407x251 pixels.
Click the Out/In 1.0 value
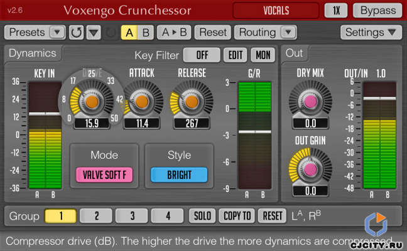(x=381, y=73)
